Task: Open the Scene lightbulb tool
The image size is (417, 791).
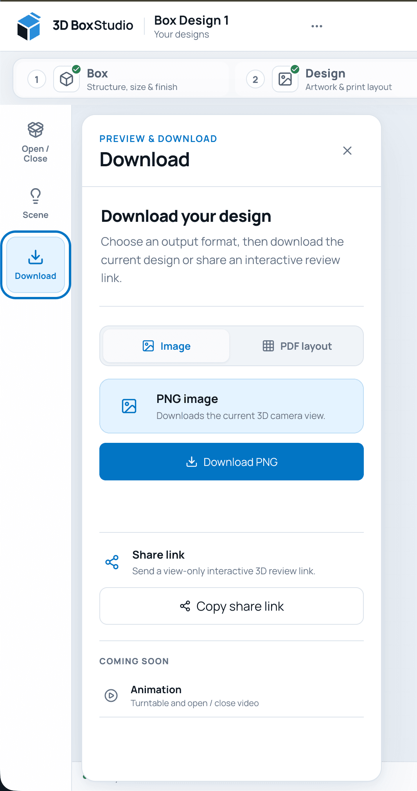Action: (36, 203)
